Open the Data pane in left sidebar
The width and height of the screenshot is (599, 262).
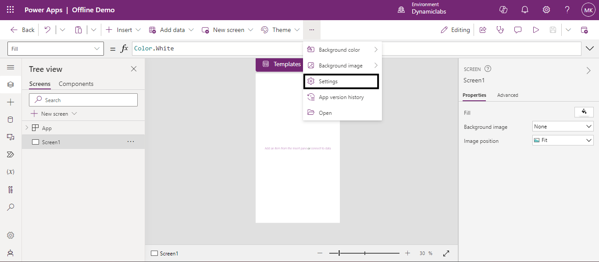pyautogui.click(x=11, y=120)
